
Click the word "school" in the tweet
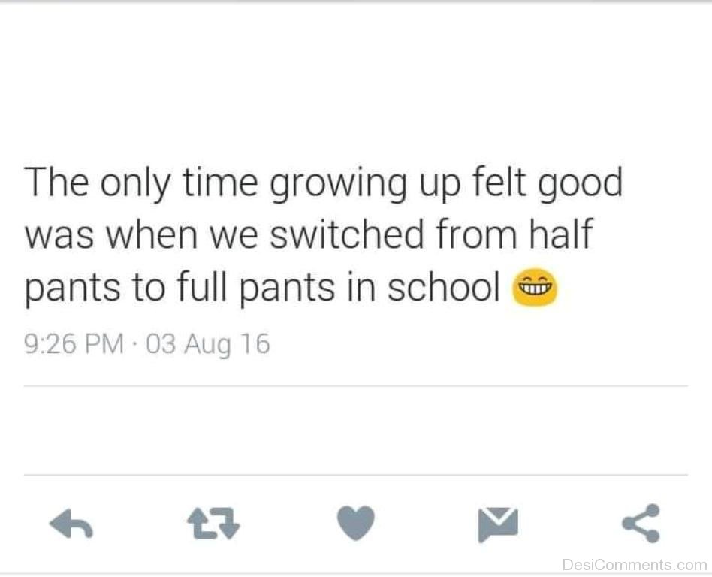click(443, 286)
